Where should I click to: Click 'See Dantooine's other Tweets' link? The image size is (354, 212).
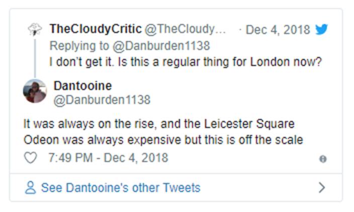121,188
